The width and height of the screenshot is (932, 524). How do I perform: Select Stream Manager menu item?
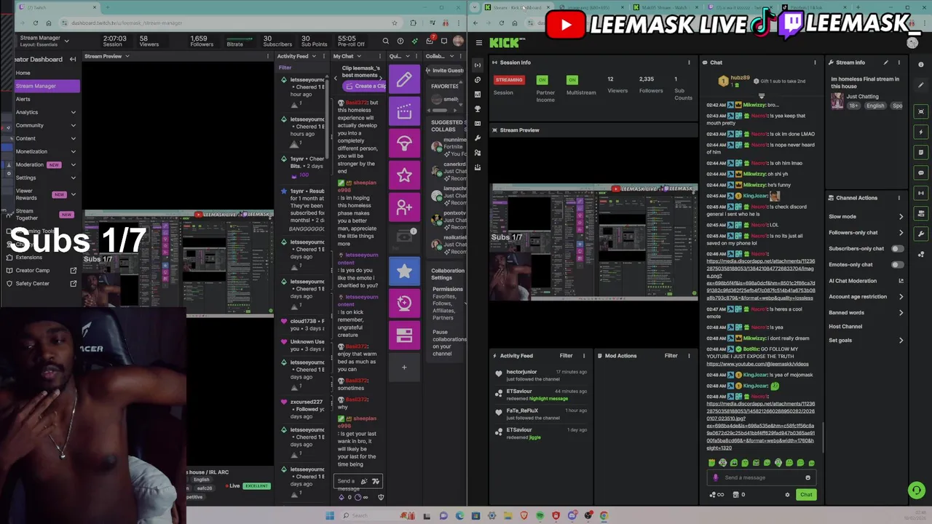[47, 86]
